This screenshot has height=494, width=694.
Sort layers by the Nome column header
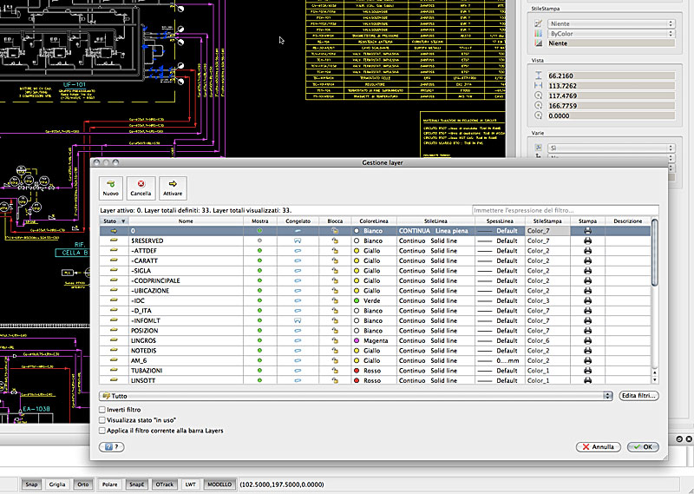pyautogui.click(x=186, y=221)
